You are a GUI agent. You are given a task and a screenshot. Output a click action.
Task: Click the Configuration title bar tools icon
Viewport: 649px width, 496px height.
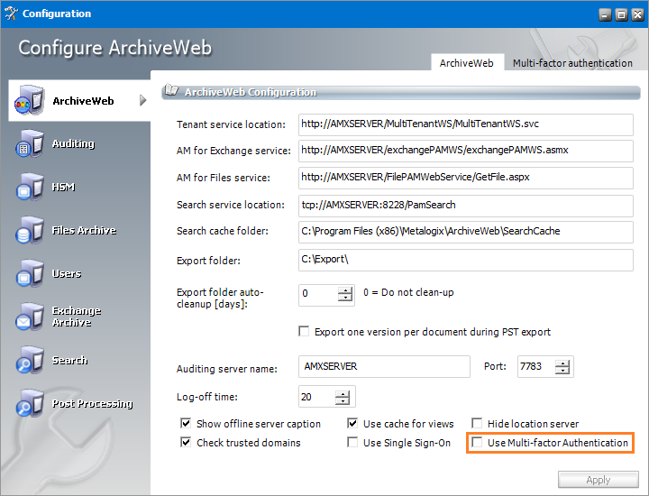click(11, 14)
